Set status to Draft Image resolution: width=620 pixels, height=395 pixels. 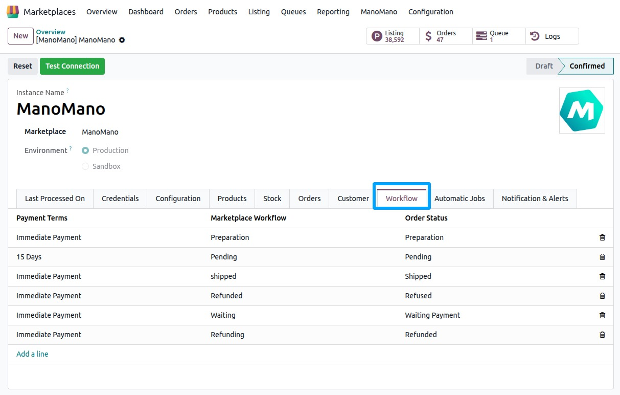pos(543,66)
